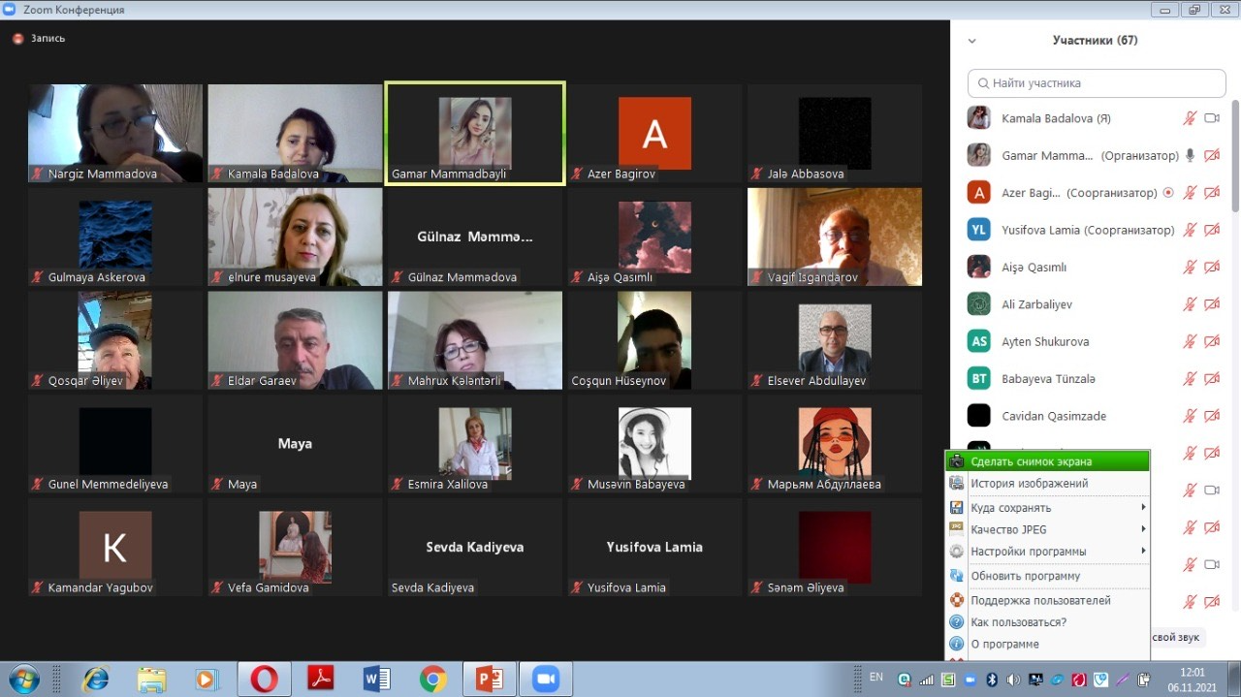Click the name label Sevda Kadiyeva on tile

click(x=432, y=588)
